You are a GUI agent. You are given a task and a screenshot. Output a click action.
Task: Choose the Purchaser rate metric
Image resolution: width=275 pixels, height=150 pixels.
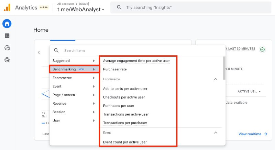(x=115, y=69)
